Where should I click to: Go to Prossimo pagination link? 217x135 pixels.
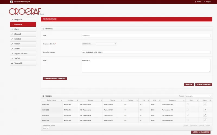click(x=201, y=126)
